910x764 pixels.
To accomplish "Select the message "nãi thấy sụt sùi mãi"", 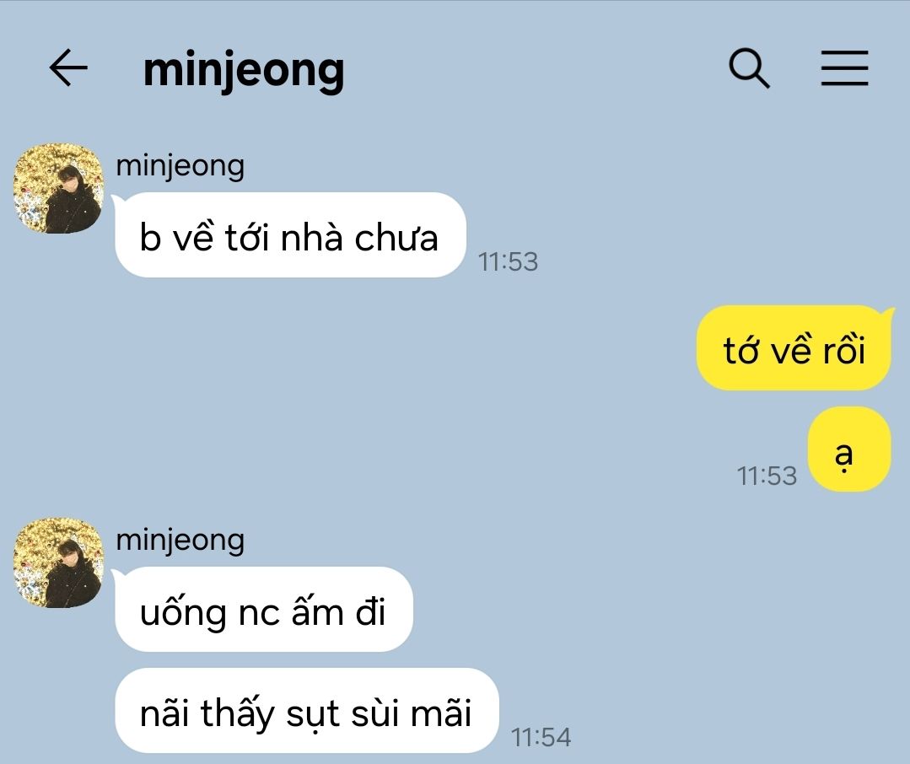I will 307,711.
